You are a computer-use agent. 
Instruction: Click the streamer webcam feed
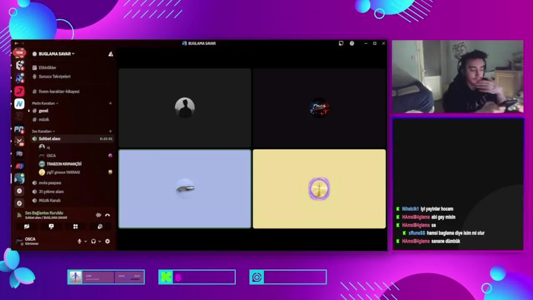tap(458, 77)
